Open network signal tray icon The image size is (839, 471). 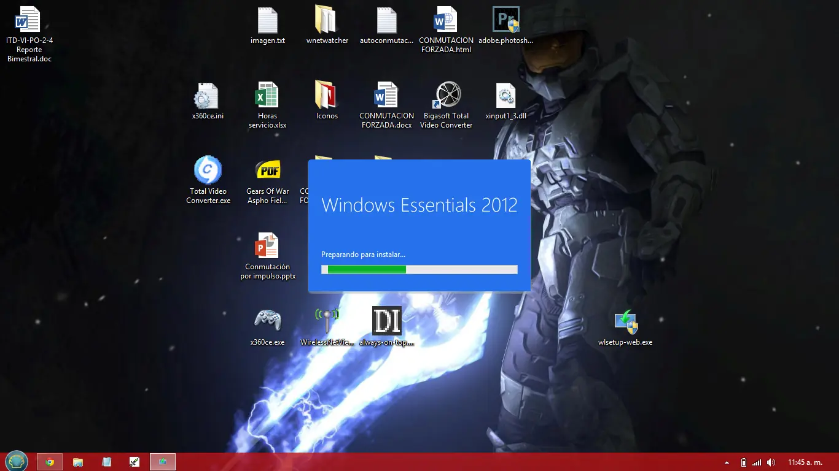757,462
